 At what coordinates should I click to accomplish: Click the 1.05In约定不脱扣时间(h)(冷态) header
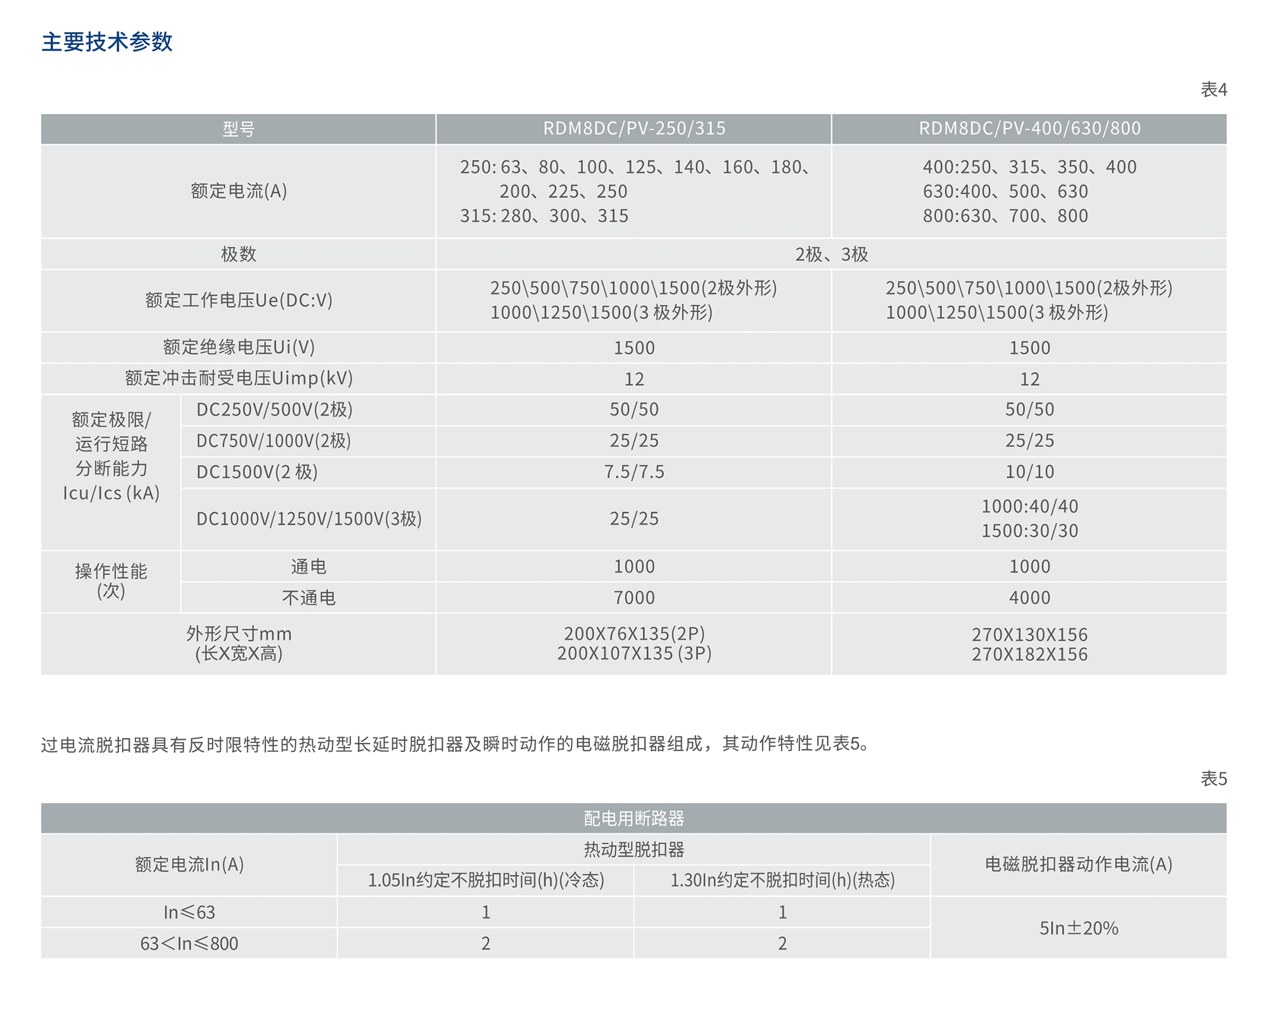[486, 881]
